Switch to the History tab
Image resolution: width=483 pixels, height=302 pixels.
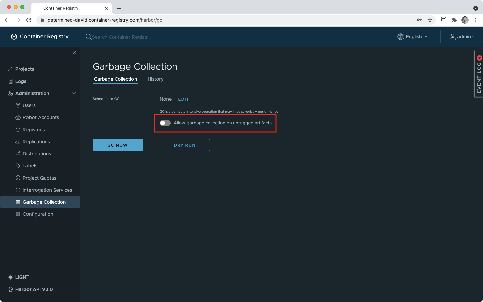155,79
